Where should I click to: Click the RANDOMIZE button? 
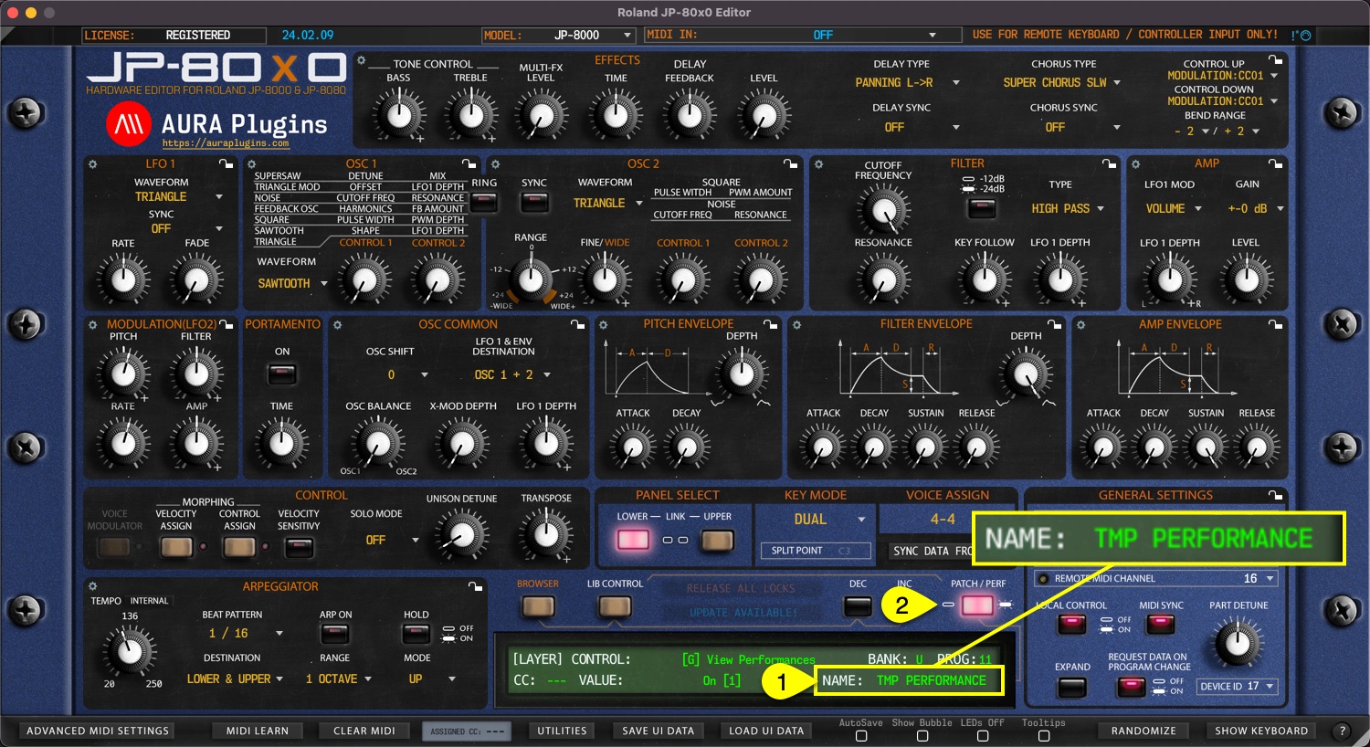click(x=1143, y=731)
